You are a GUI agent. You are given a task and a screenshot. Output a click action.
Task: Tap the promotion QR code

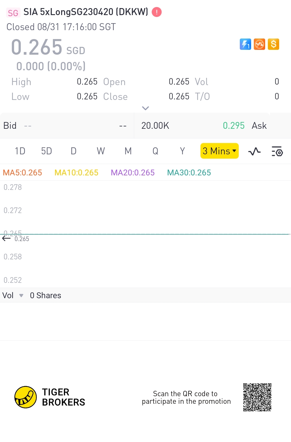(257, 397)
